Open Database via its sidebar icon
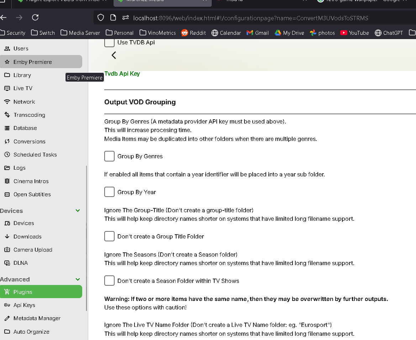416x340 pixels. [x=7, y=128]
